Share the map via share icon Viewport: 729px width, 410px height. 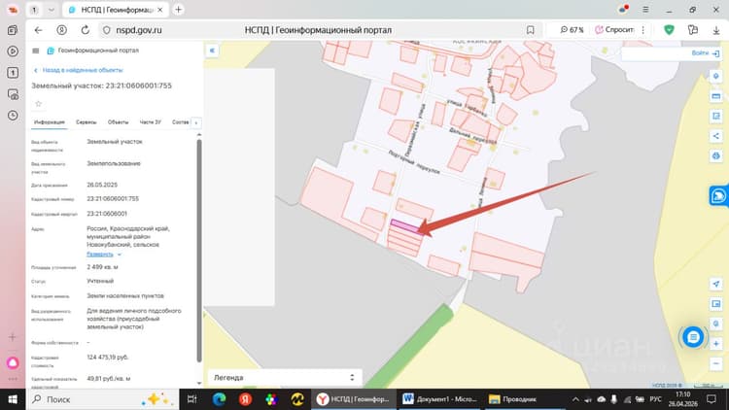(716, 136)
